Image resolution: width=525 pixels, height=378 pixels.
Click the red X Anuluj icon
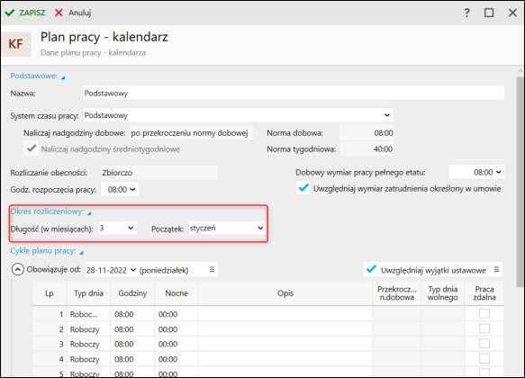[59, 13]
